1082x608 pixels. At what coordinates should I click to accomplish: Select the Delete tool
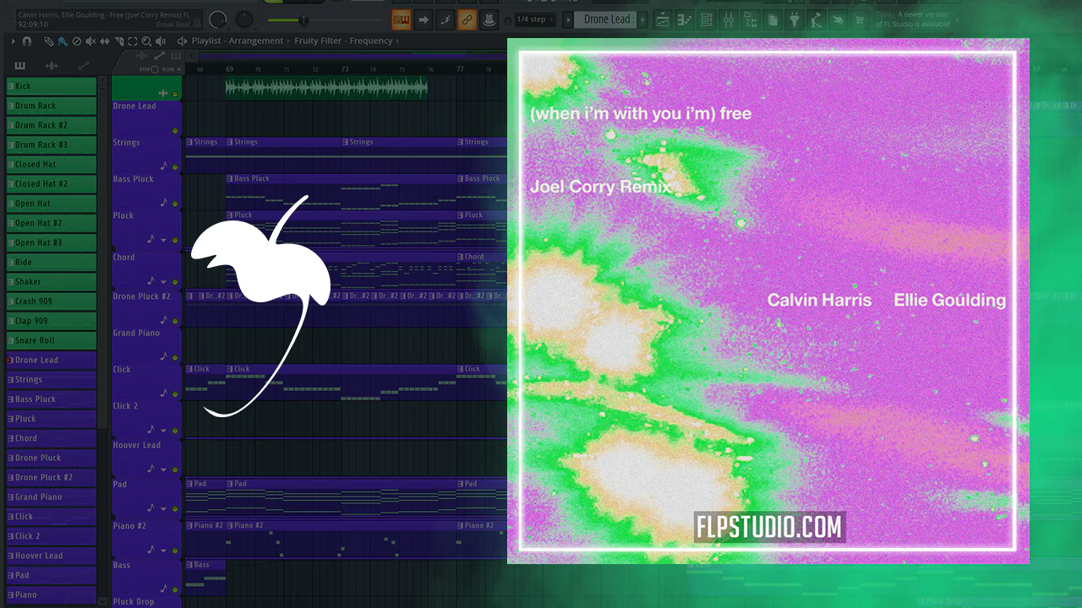point(77,41)
